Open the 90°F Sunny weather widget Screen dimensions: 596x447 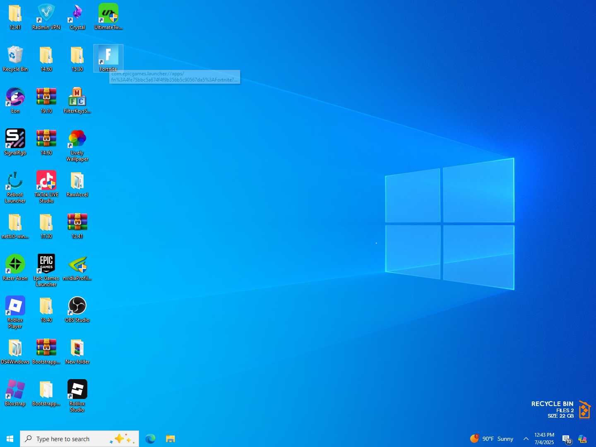tap(492, 439)
